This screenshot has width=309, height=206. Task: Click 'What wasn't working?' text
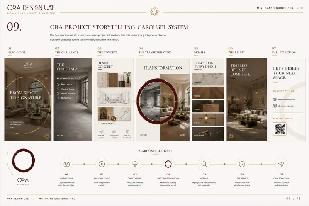coord(68,78)
